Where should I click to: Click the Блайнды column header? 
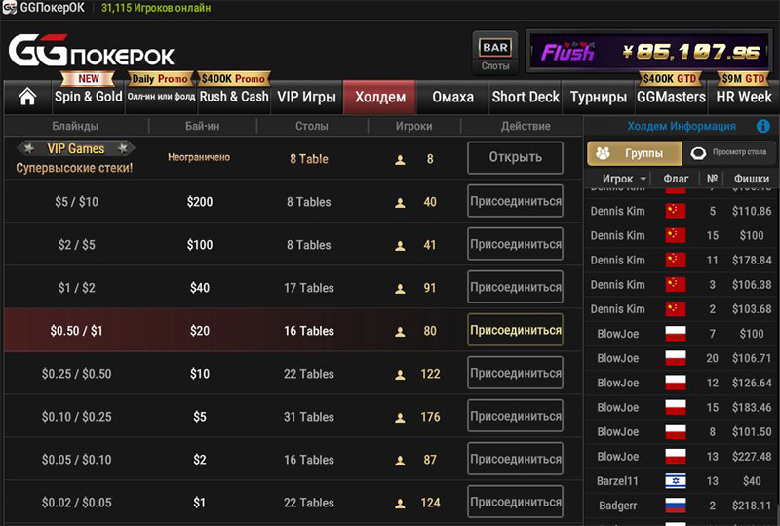point(75,126)
